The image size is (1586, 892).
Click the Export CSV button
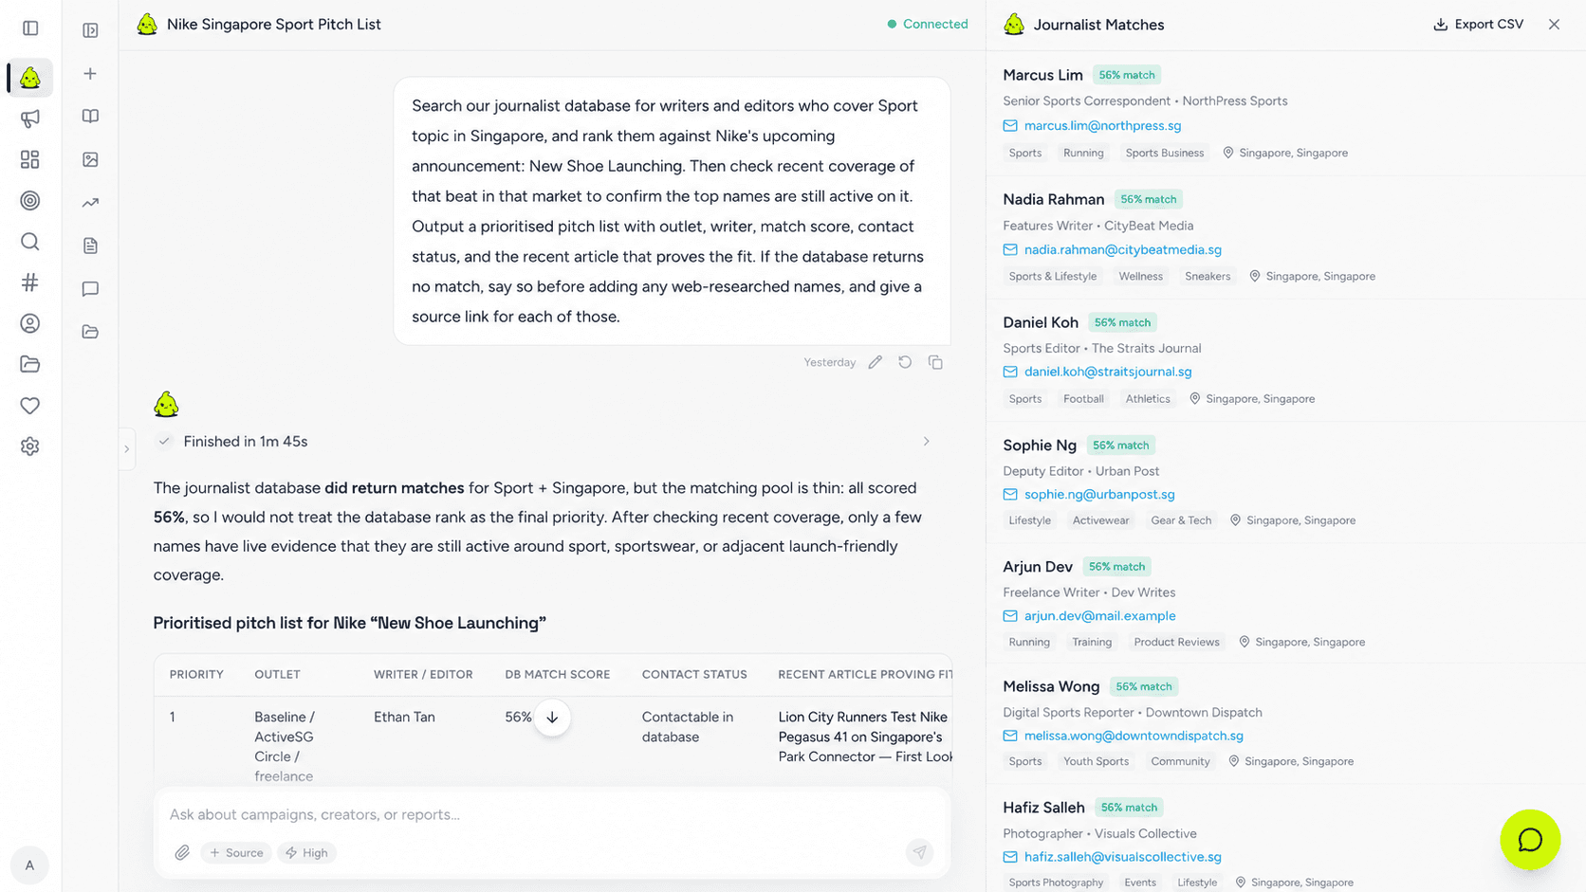[x=1478, y=25]
